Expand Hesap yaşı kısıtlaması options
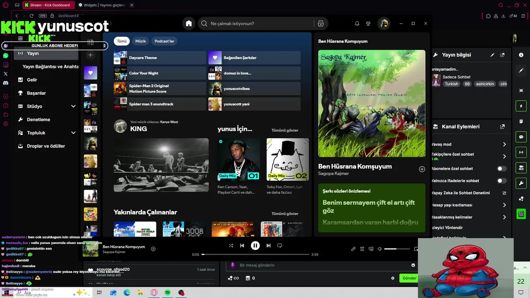Viewport: 530px width, 298px height. coord(504,205)
